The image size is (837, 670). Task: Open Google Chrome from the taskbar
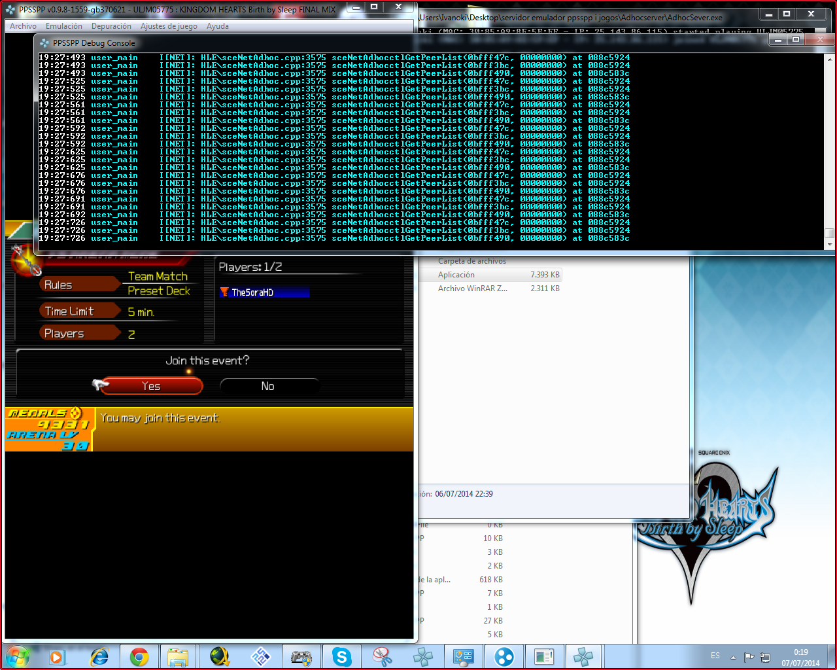[139, 656]
